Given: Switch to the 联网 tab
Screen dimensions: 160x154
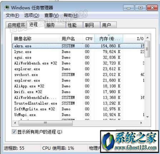Looking at the screenshot, I should (91, 25).
